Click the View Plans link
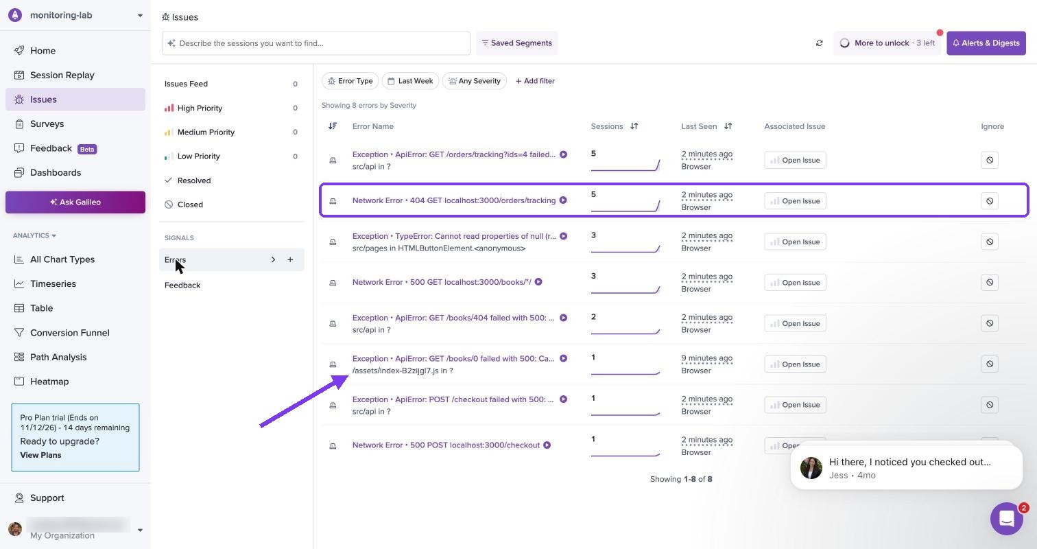Image resolution: width=1037 pixels, height=549 pixels. tap(40, 455)
